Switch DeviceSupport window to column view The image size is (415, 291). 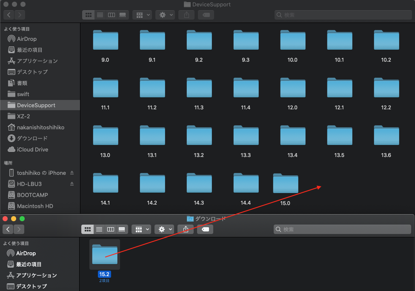click(x=112, y=15)
